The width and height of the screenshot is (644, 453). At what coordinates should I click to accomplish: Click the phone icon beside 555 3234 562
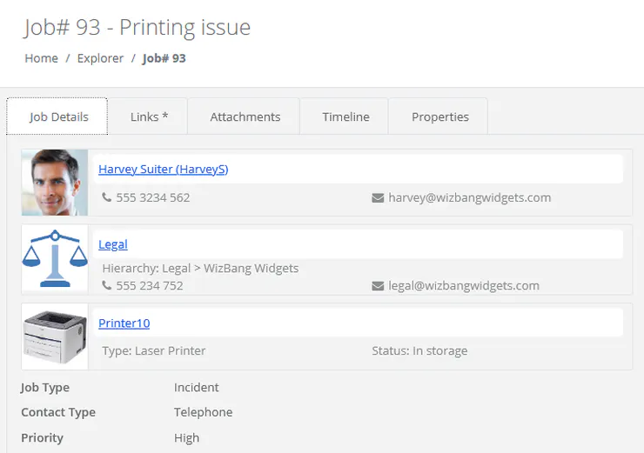(x=107, y=197)
